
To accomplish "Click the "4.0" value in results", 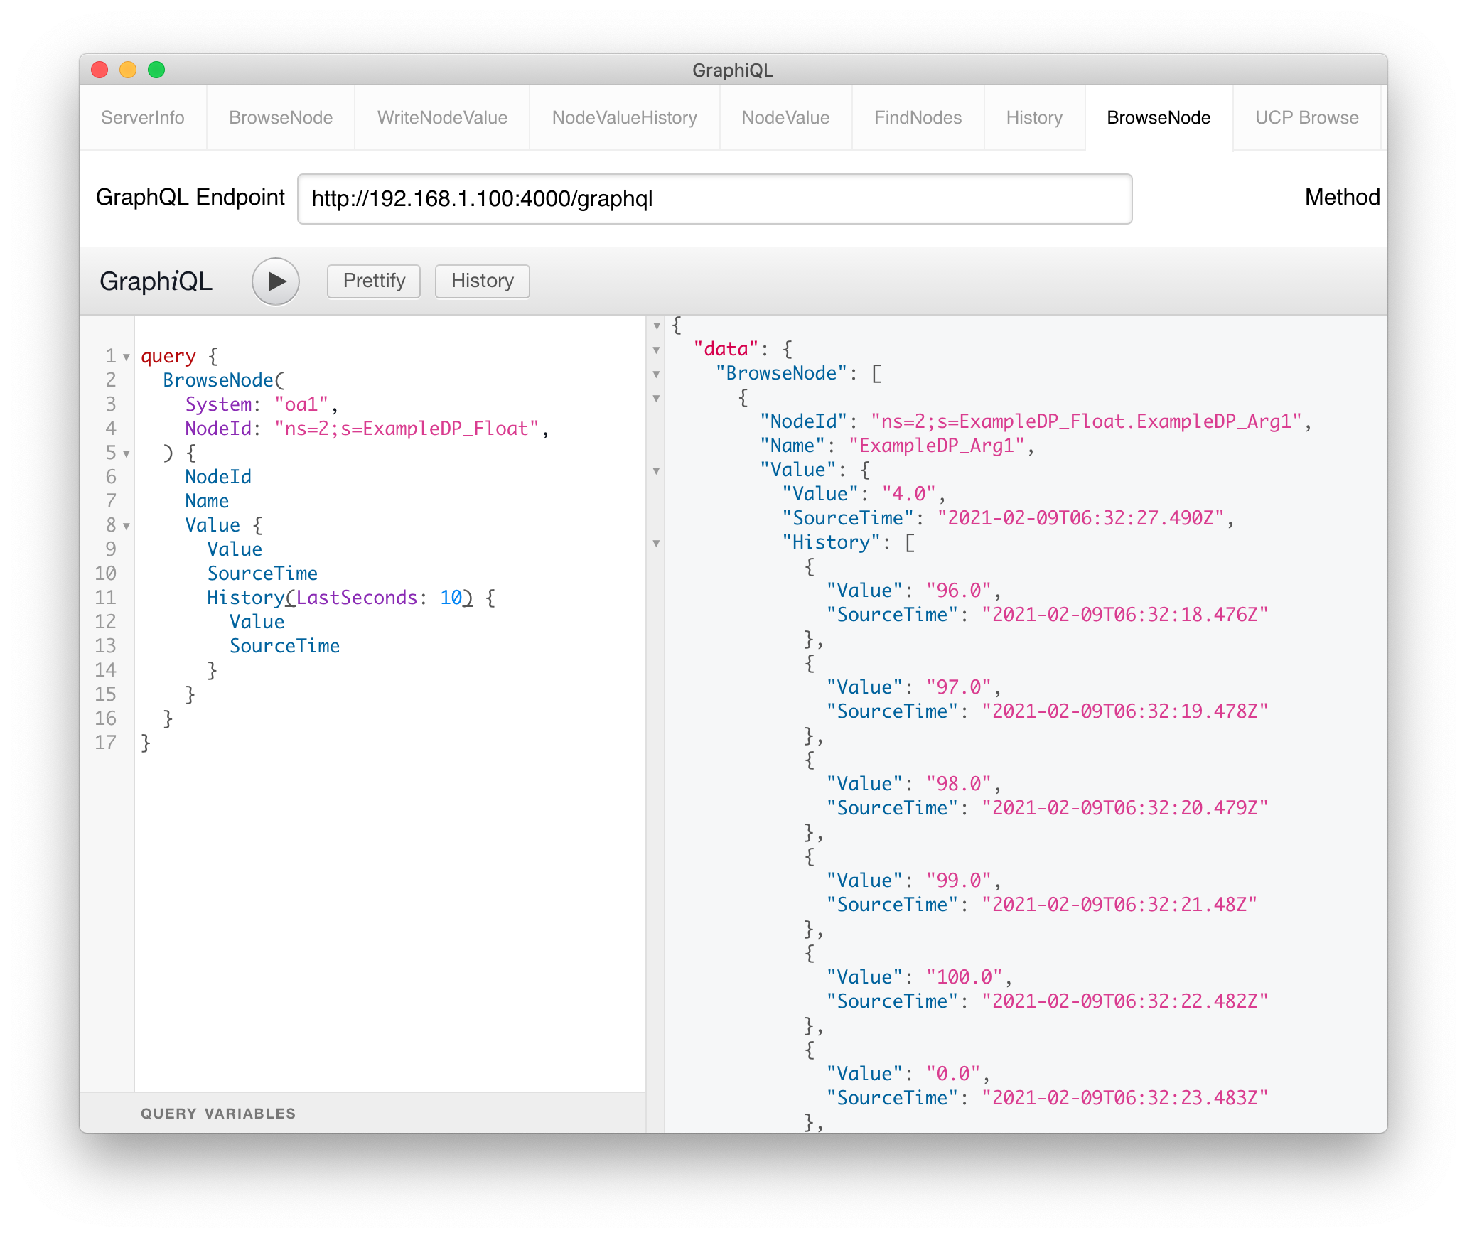I will pos(909,494).
